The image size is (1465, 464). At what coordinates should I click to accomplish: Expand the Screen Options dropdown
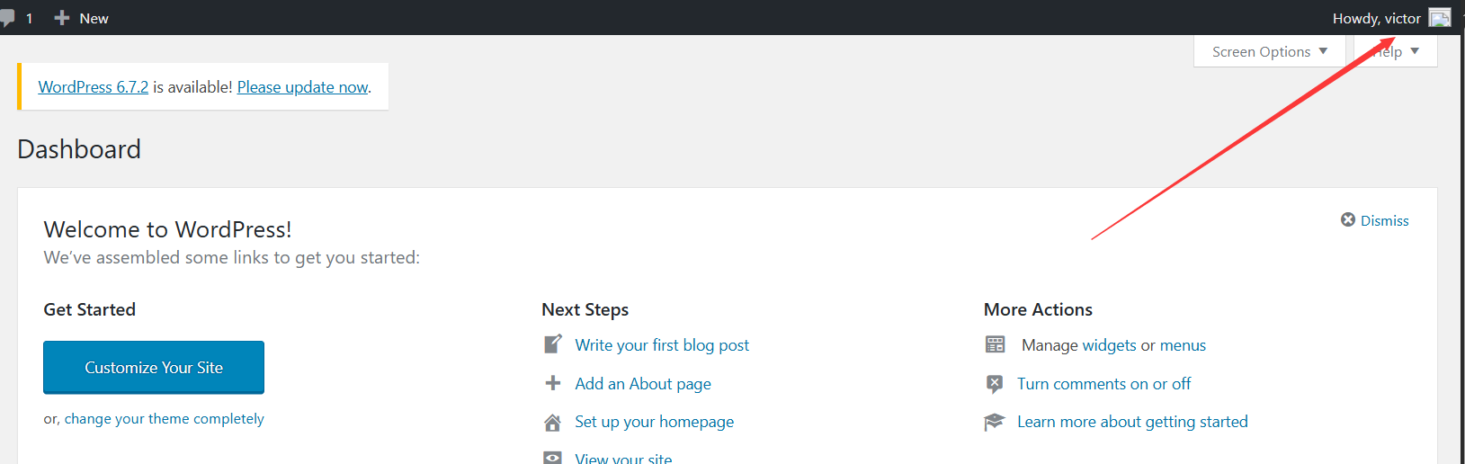[x=1270, y=51]
